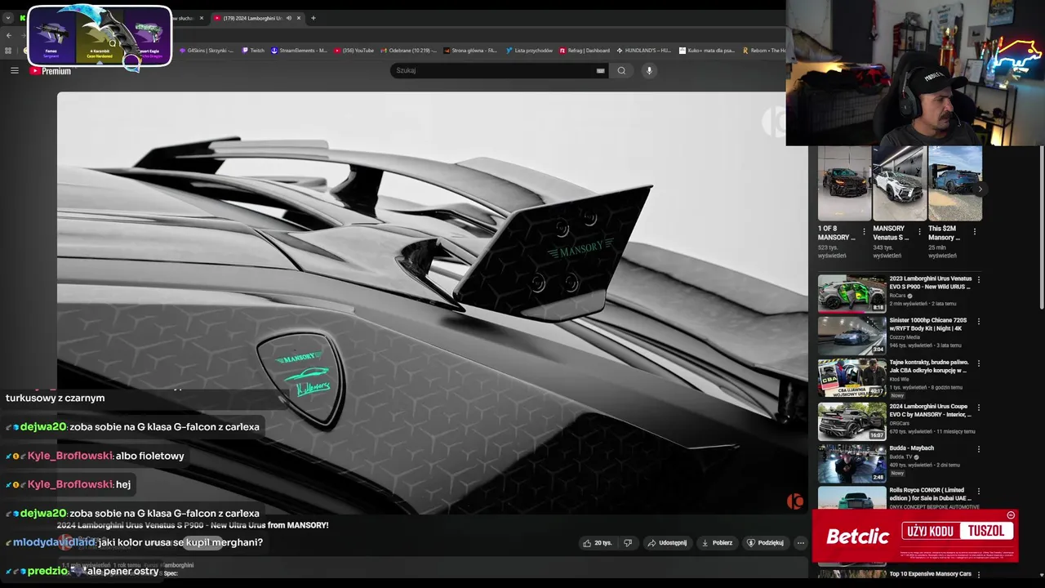Play 'Budda - Maybach' video thumbnail
This screenshot has height=588, width=1045.
pos(852,463)
